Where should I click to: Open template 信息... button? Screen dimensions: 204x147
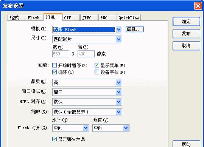pos(135,29)
